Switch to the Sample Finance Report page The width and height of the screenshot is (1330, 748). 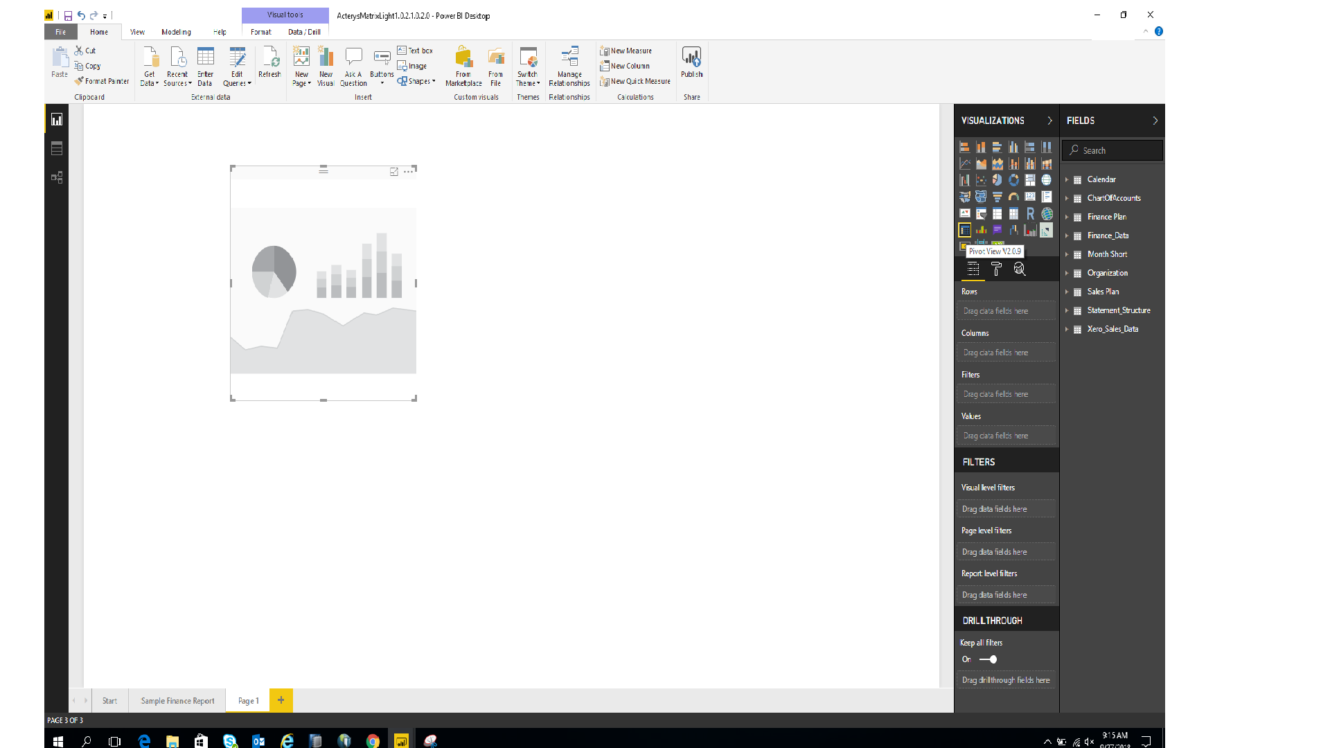pyautogui.click(x=177, y=701)
